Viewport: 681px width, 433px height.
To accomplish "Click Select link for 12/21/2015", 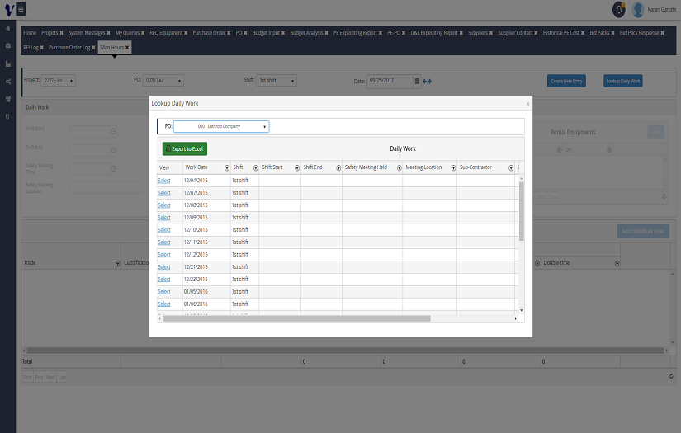I will [164, 267].
